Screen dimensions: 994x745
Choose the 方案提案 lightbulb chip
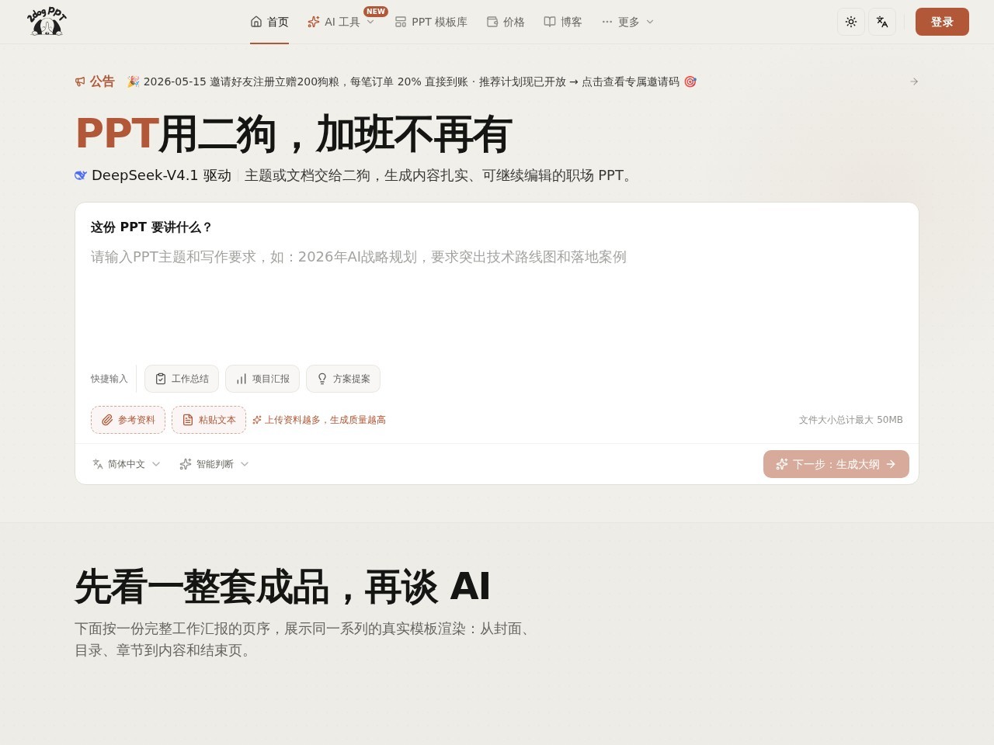[343, 379]
